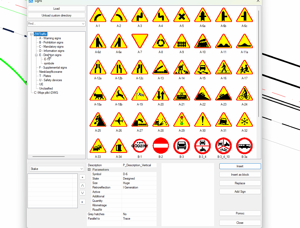Screen dimensions: 300x228
Task: Choose the A-5 crossroads warning sign
Action: (x=182, y=15)
